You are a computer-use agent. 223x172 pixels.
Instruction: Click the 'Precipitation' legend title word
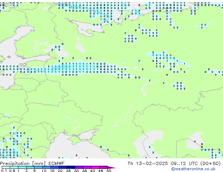[15, 164]
